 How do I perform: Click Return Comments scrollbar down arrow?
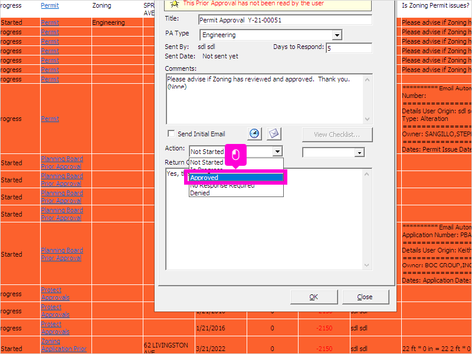click(366, 265)
